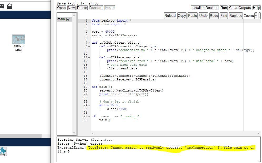This screenshot has height=163, width=262.
Task: Select the SBC1 device icon
Action: (18, 39)
